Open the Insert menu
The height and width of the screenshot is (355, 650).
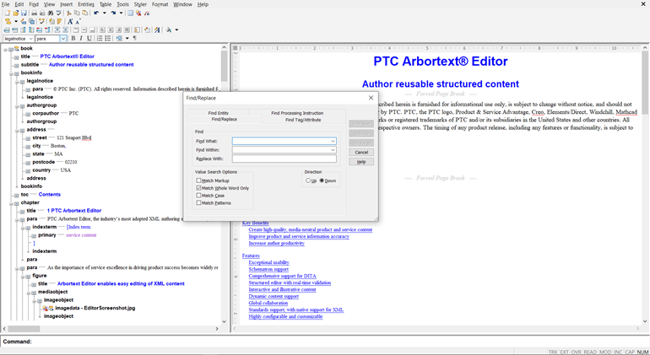point(67,4)
